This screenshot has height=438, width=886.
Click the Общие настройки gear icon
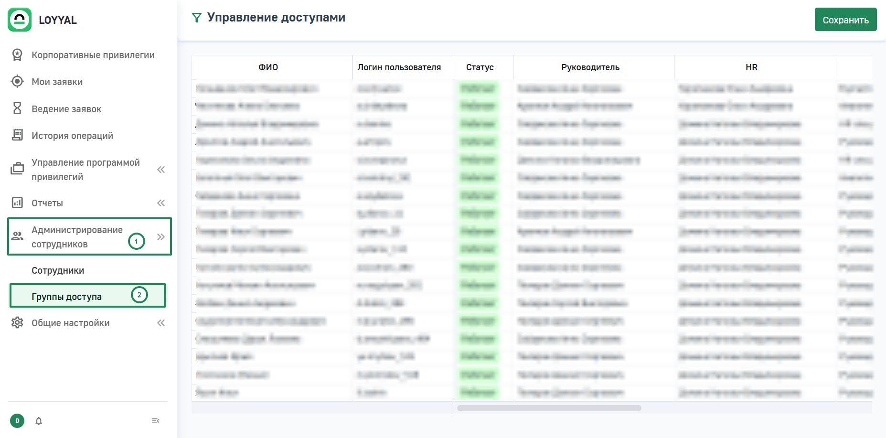click(x=17, y=323)
